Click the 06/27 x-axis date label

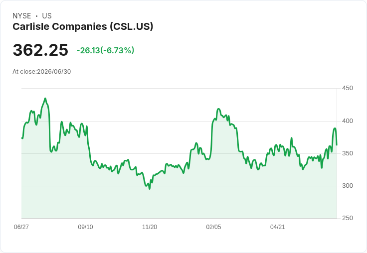pyautogui.click(x=21, y=227)
